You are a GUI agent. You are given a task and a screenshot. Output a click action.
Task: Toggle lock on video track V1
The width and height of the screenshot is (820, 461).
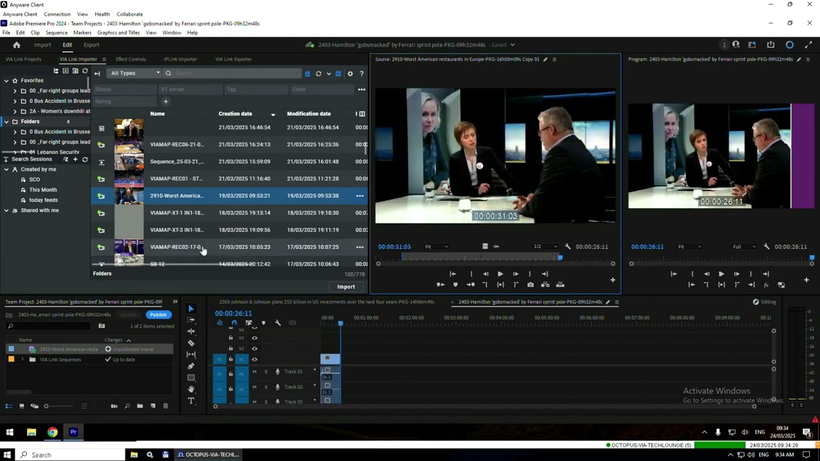click(231, 359)
